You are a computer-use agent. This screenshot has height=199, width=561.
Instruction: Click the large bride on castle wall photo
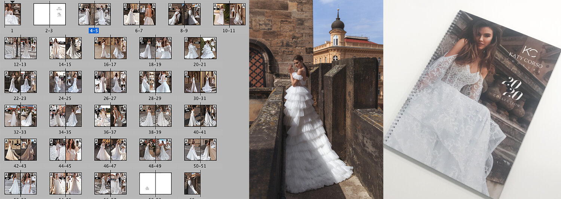[316, 99]
